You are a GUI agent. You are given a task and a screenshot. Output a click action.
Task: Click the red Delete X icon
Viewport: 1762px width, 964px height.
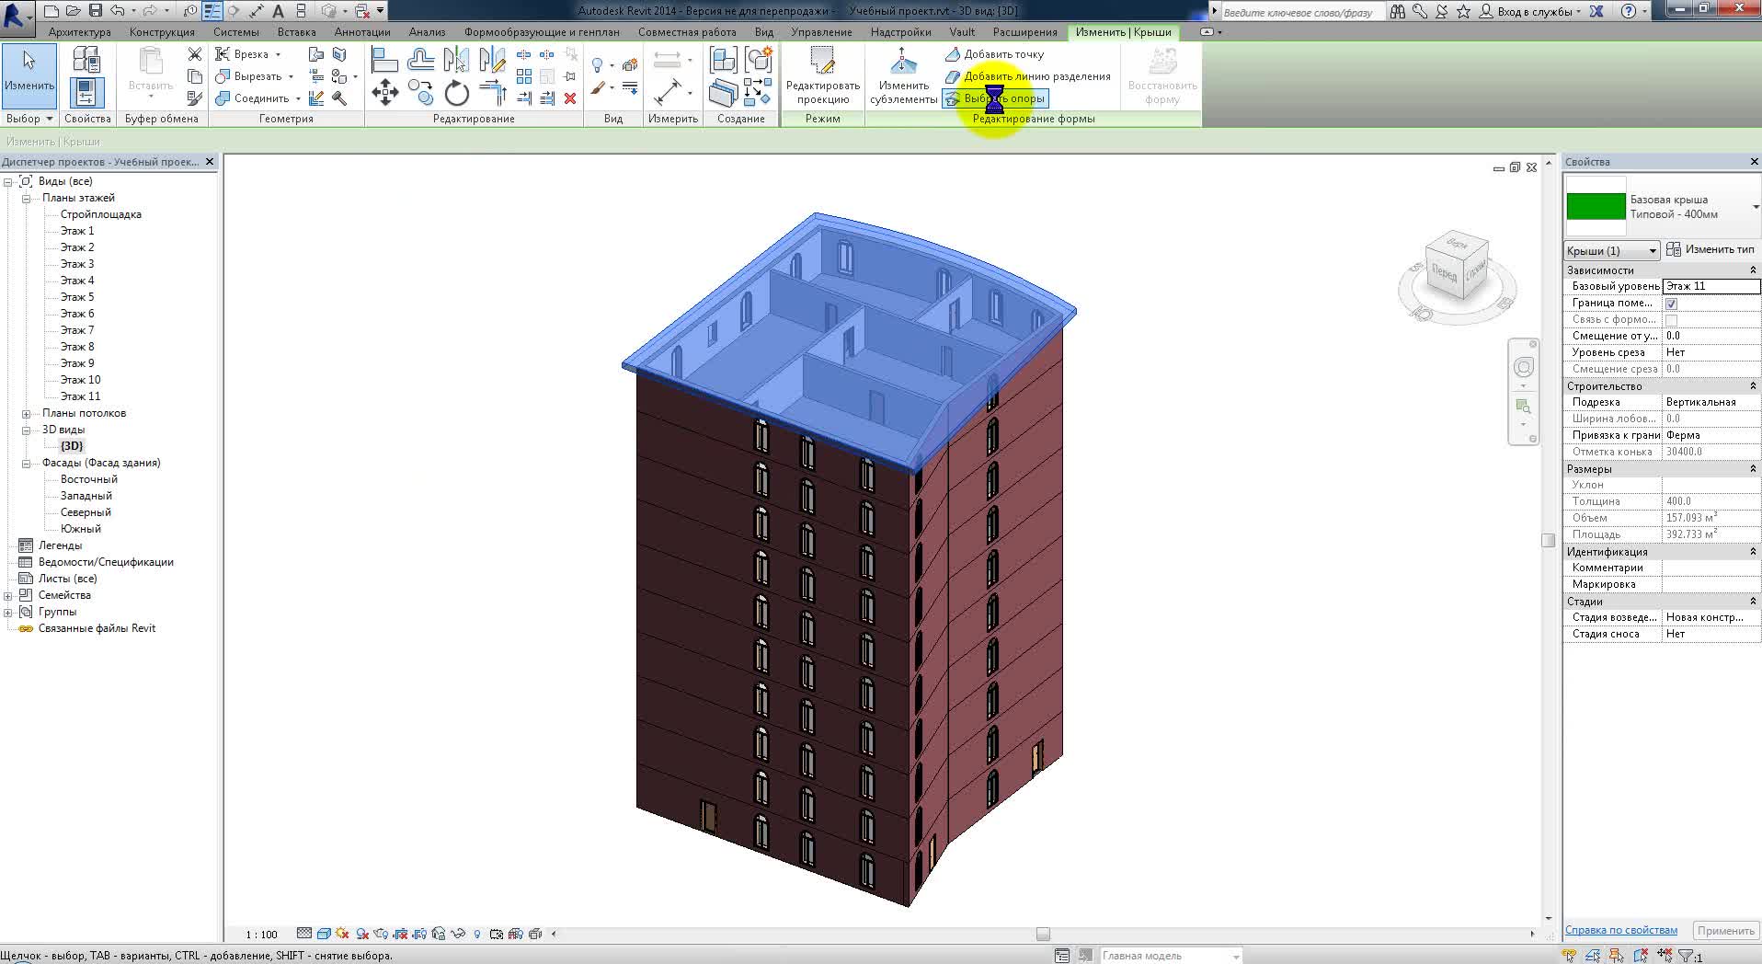point(570,98)
